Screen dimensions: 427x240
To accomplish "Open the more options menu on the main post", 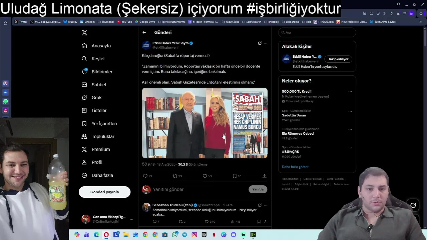I will (266, 43).
